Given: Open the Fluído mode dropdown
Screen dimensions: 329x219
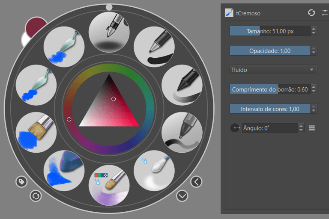Looking at the screenshot, I should [x=273, y=70].
